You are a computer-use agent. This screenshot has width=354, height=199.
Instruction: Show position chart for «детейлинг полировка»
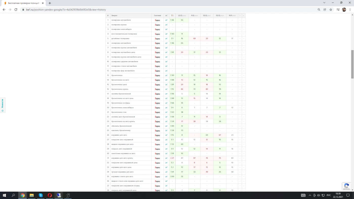tap(166, 39)
